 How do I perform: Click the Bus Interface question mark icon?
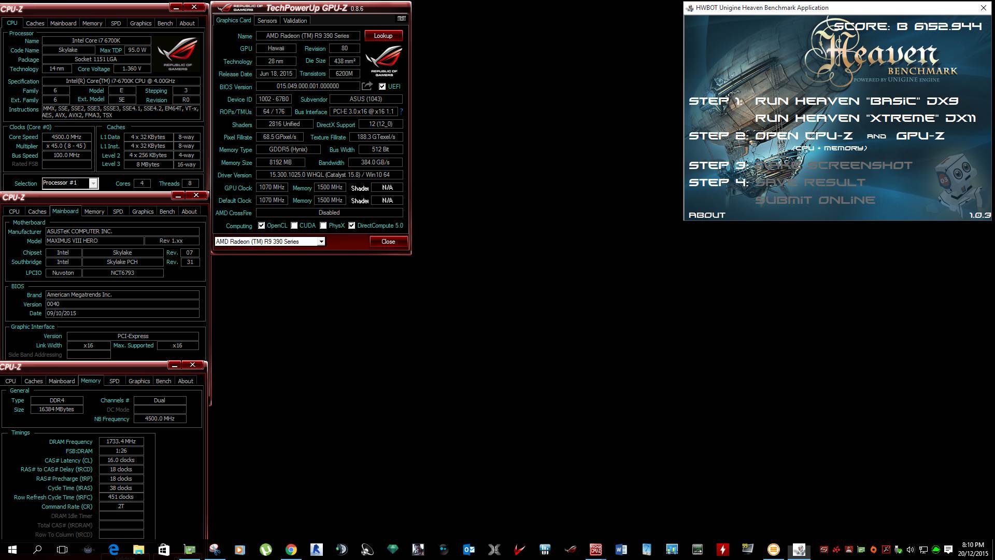click(x=401, y=111)
